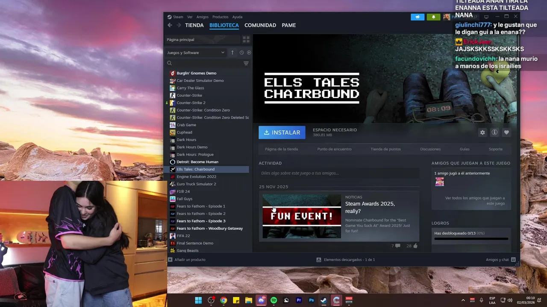Click the Añadir un producto plus icon
The width and height of the screenshot is (547, 307).
(x=170, y=260)
